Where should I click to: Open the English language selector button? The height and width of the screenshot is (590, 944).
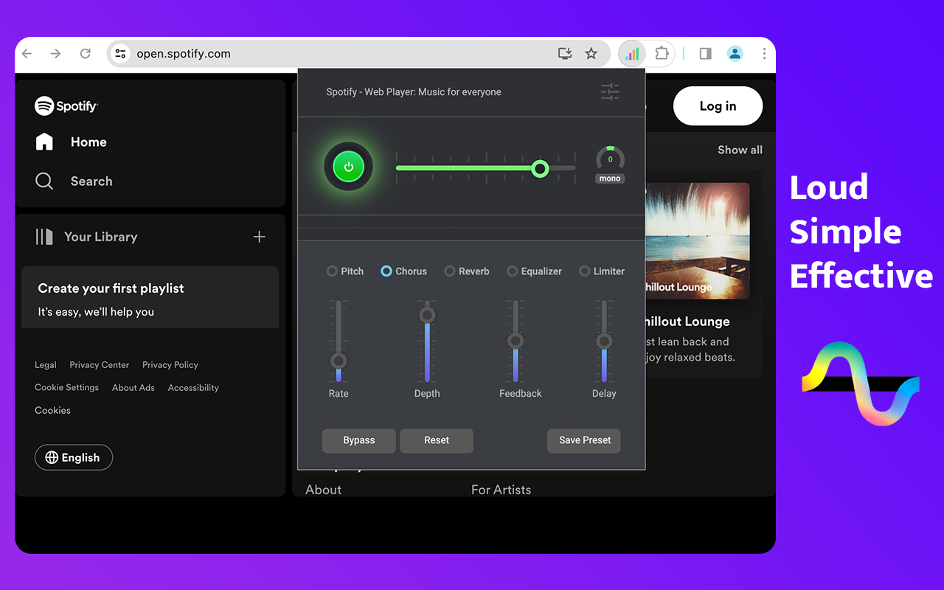(x=74, y=457)
